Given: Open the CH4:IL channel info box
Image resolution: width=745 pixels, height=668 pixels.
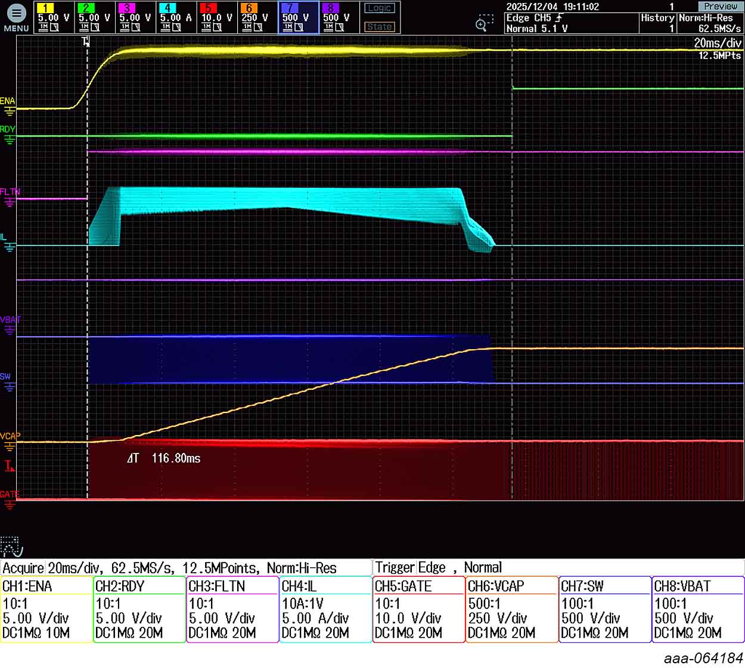Looking at the screenshot, I should (325, 609).
